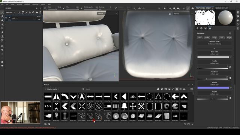Open the Edit menu
240x135 pixels.
7,4
